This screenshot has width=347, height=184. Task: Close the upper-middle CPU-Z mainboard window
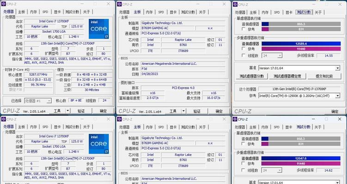click(x=224, y=4)
